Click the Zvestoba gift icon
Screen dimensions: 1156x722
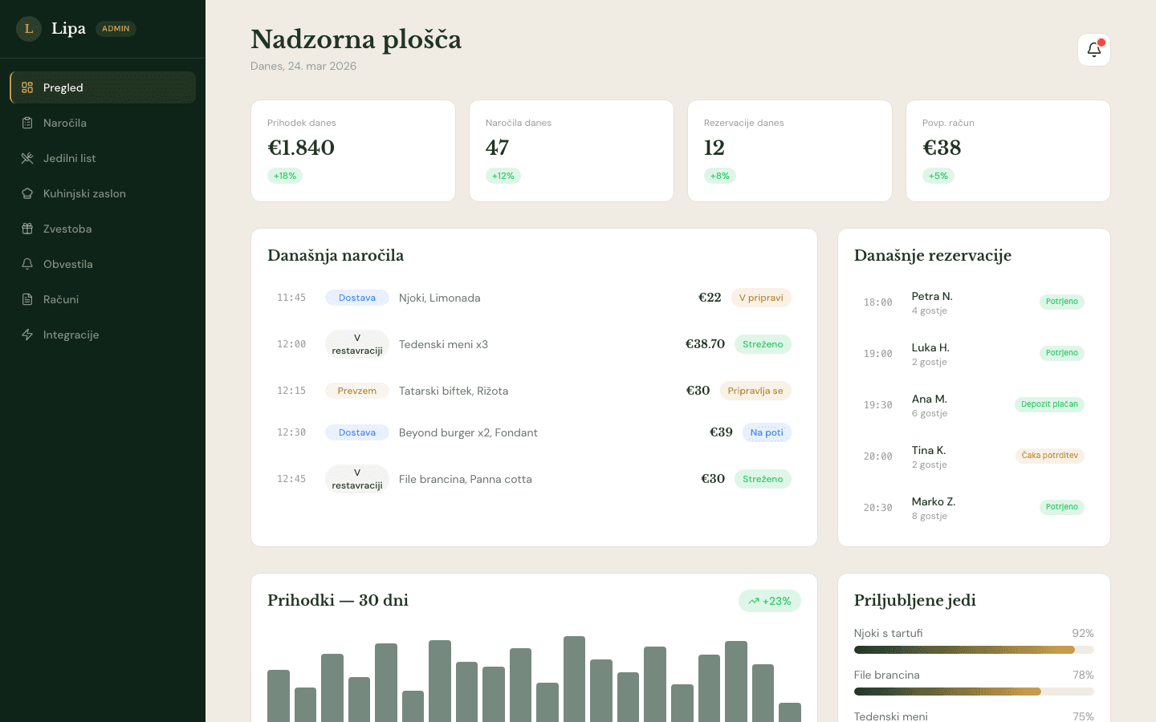tap(27, 229)
